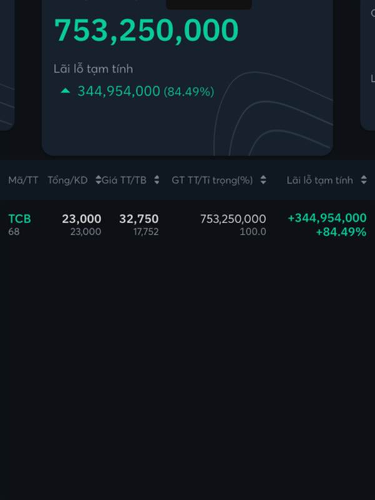The image size is (375, 500).
Task: Sort by Lãi lỗ tạm tính arrows
Action: click(x=364, y=180)
